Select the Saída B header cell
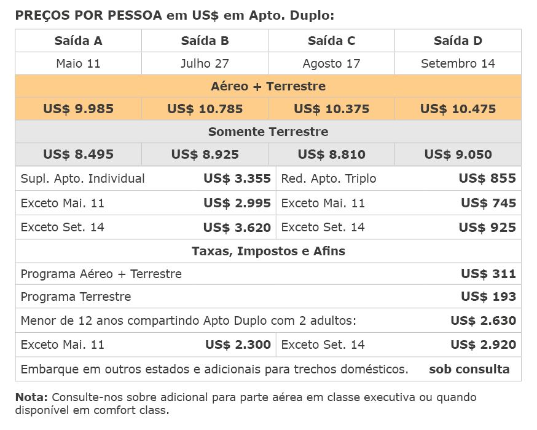 point(205,41)
